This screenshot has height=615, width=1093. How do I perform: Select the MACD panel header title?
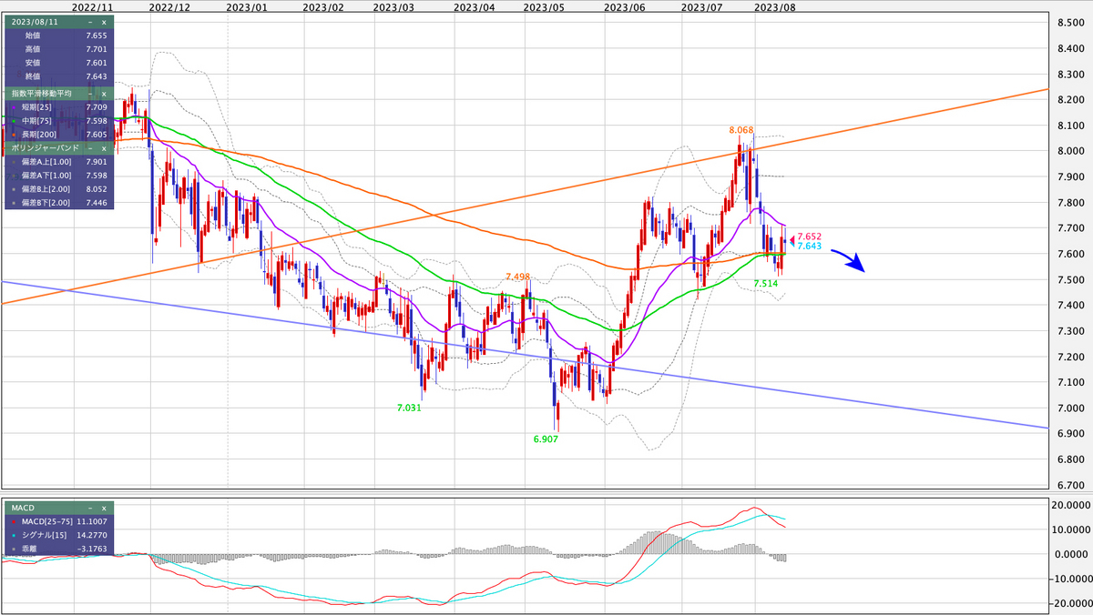pyautogui.click(x=22, y=507)
